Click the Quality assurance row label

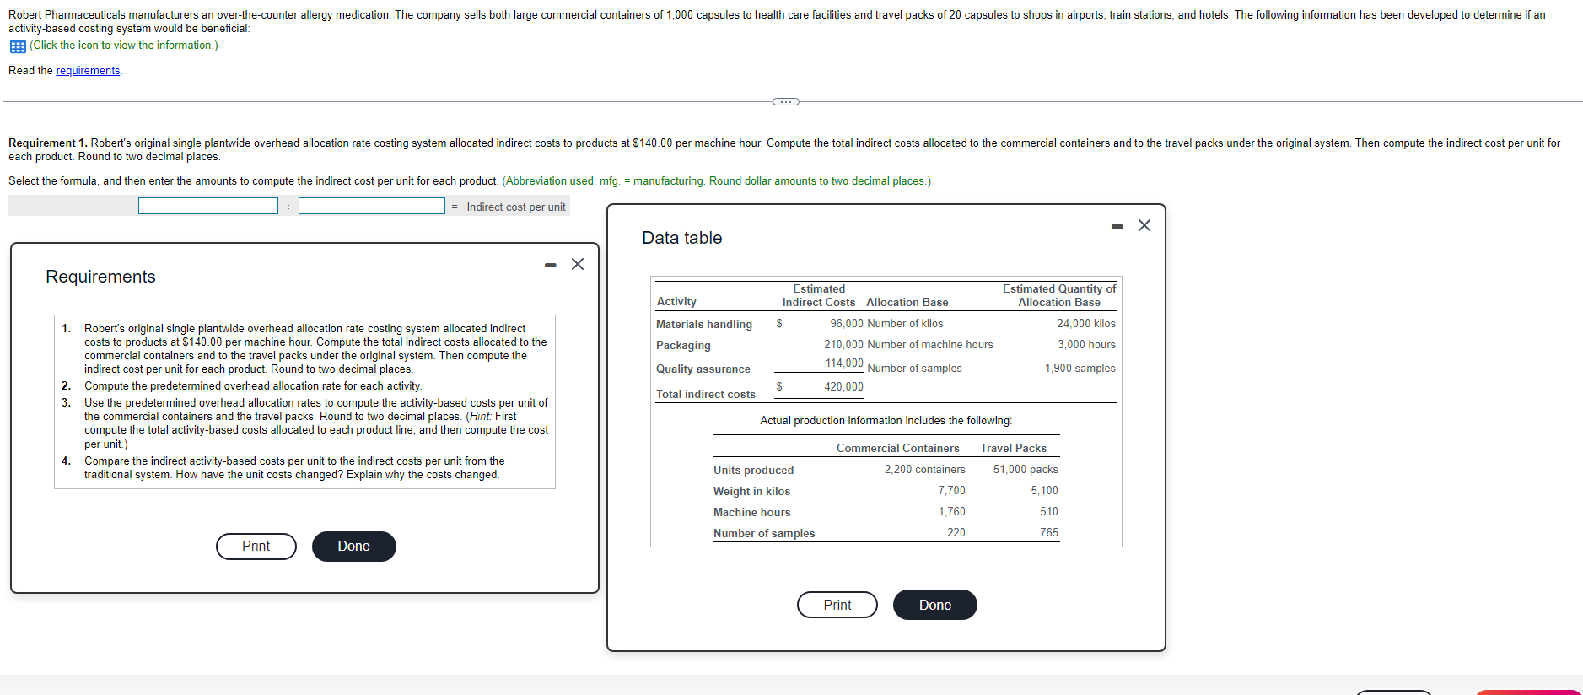click(703, 369)
